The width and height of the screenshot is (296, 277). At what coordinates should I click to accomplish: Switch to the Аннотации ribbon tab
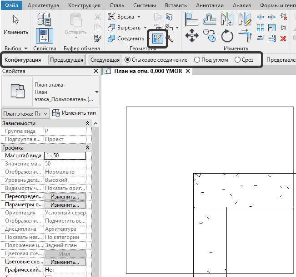pyautogui.click(x=210, y=5)
